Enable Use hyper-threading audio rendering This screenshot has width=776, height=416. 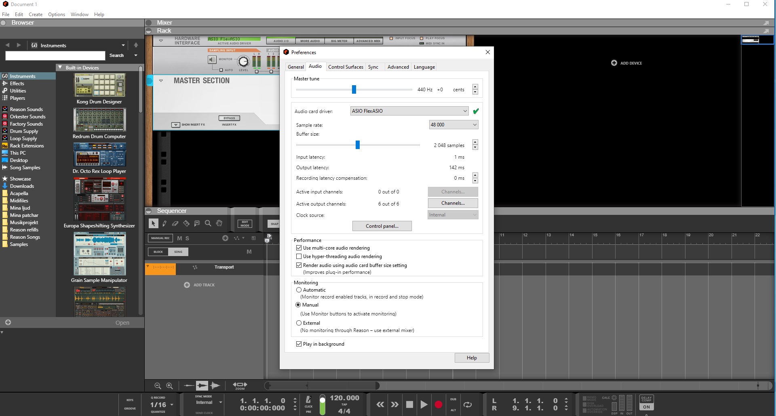tap(299, 256)
